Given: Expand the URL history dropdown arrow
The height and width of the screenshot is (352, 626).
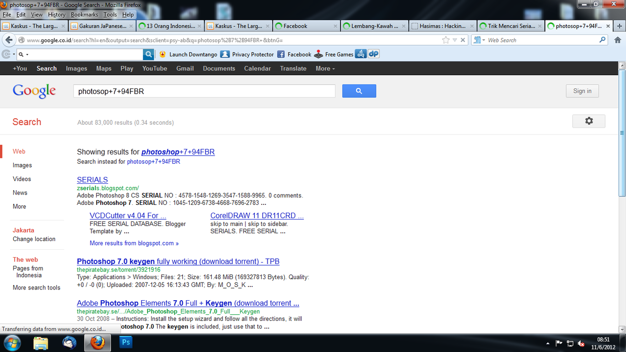Looking at the screenshot, I should (454, 40).
